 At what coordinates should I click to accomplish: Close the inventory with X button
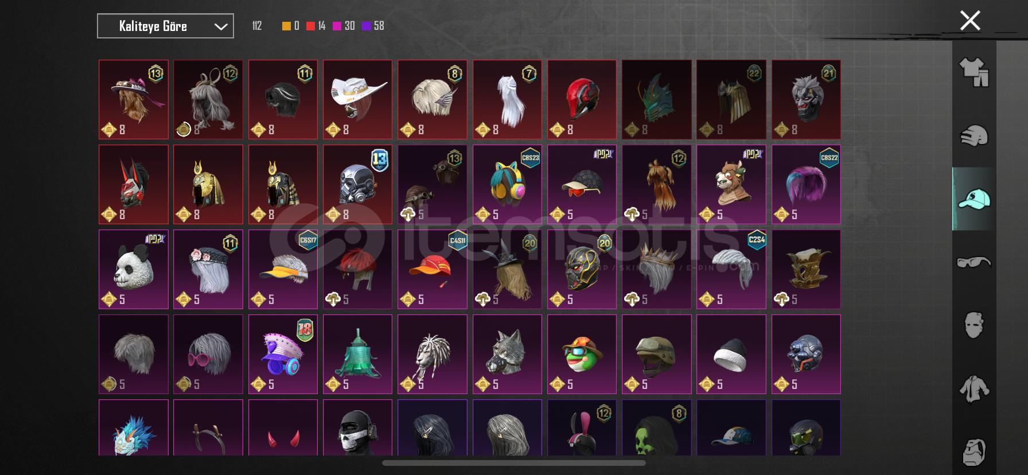pyautogui.click(x=970, y=21)
